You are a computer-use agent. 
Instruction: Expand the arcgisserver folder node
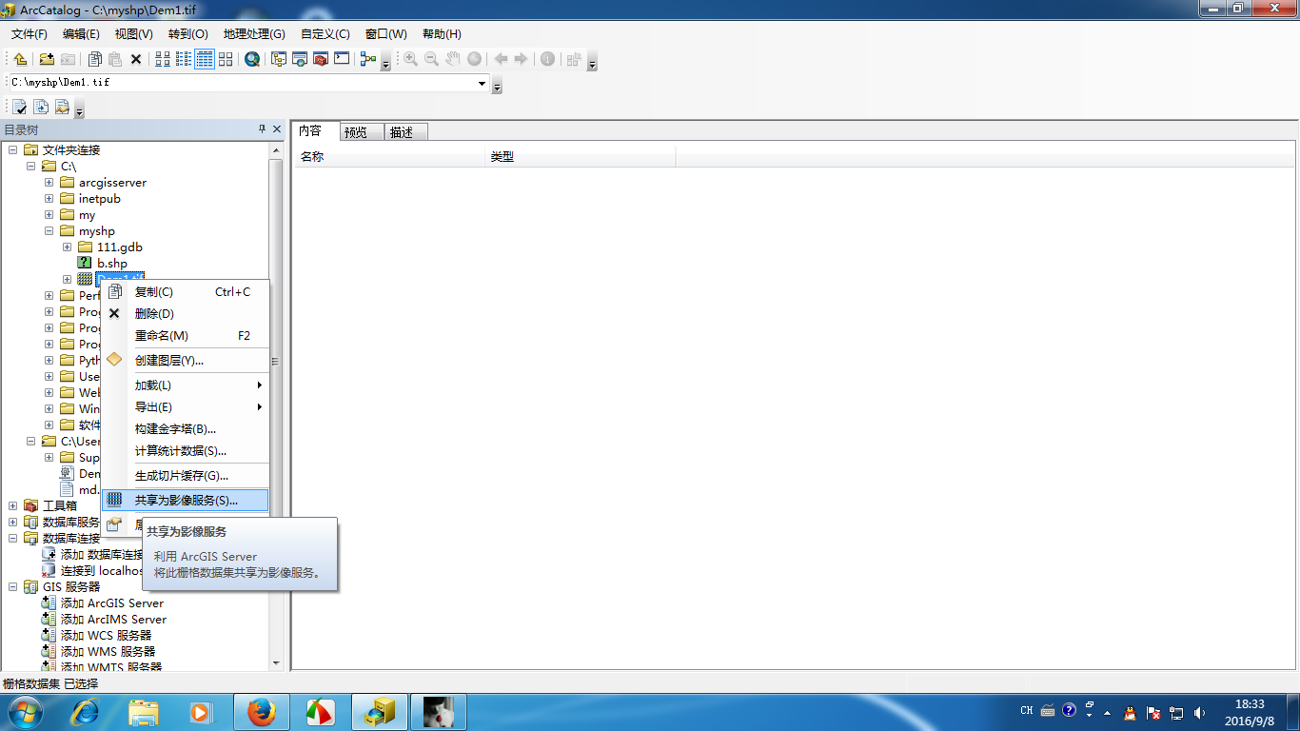(49, 182)
